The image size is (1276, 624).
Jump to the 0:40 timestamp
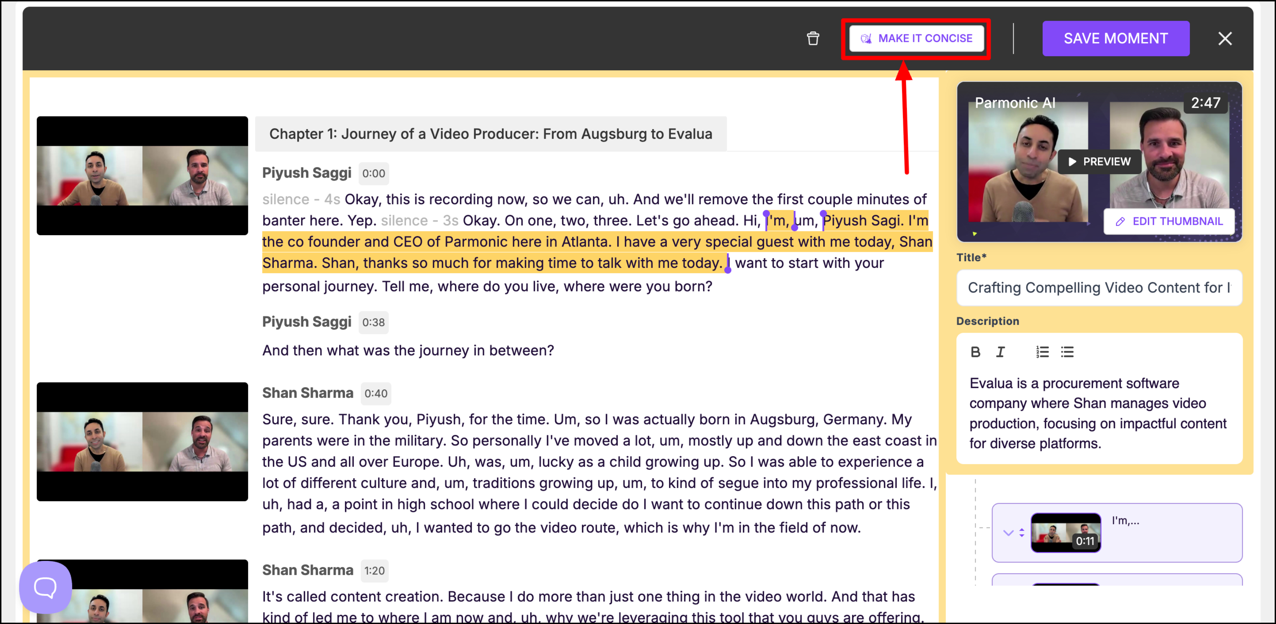tap(375, 393)
